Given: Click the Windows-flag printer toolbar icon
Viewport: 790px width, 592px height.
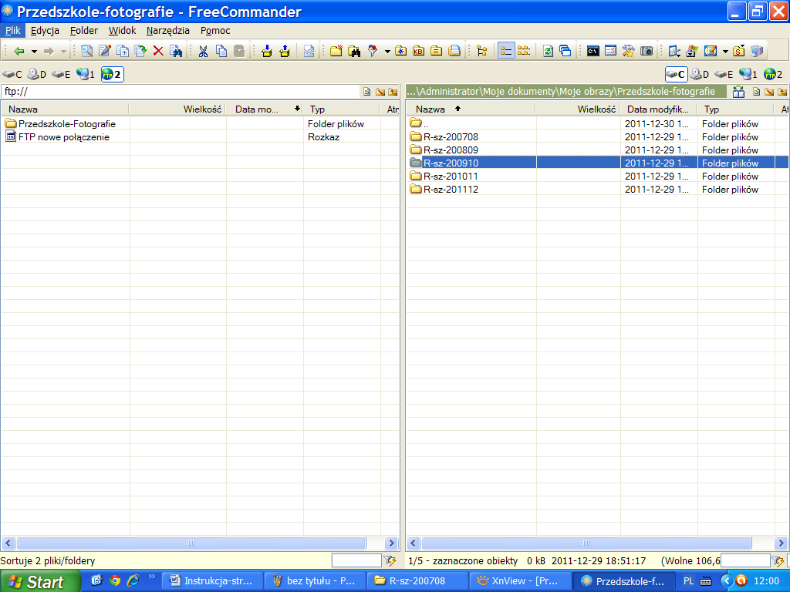Looking at the screenshot, I should pos(692,51).
